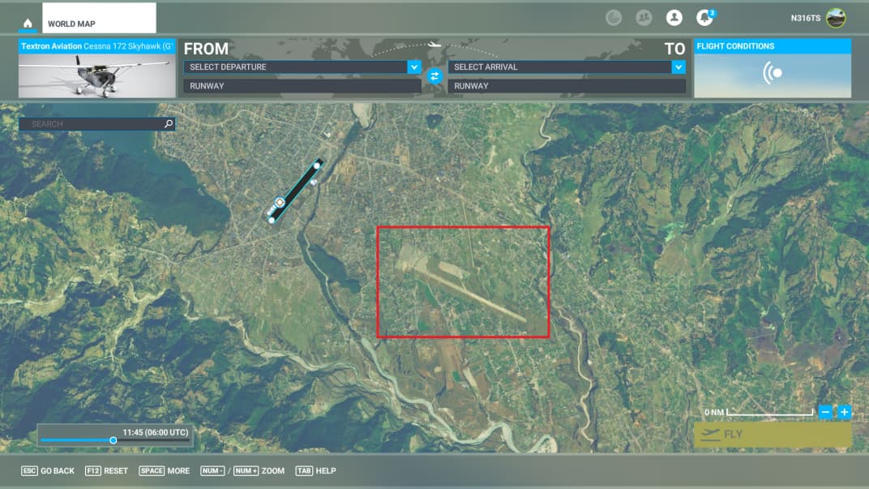869x489 pixels.
Task: Zoom in with the plus button
Action: (x=844, y=412)
